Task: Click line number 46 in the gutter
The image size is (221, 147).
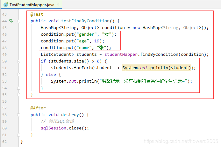Action: coord(4,34)
